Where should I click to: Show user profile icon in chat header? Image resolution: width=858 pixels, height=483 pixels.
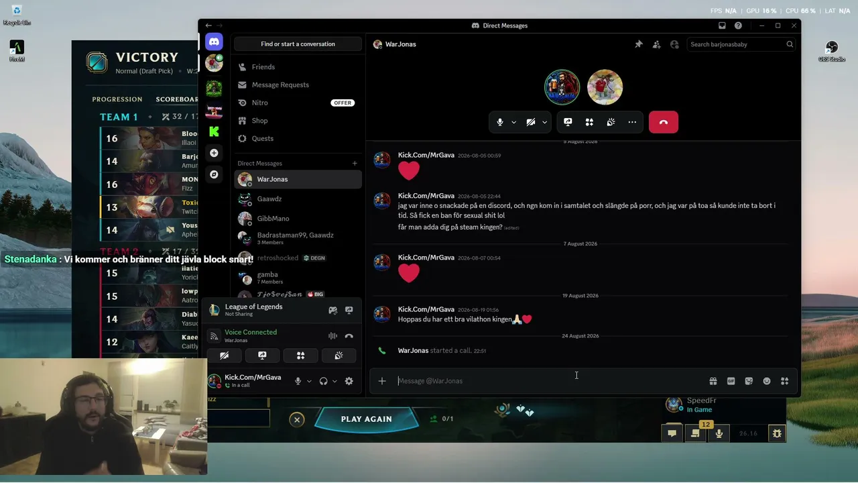[x=674, y=44]
